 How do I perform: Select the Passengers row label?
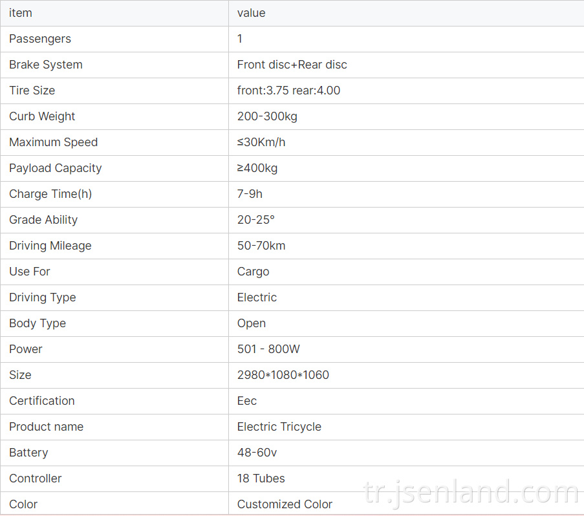40,39
